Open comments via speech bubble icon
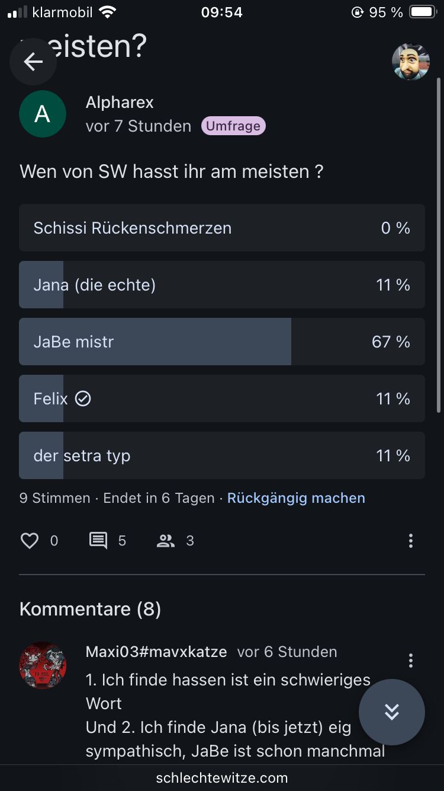 98,540
